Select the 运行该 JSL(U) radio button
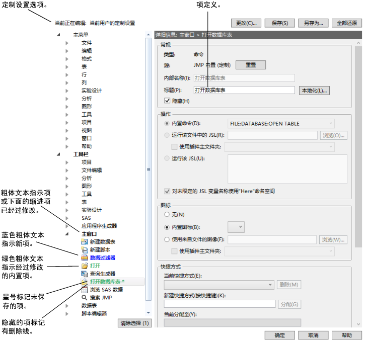Image resolution: width=366 pixels, height=344 pixels. 167,158
